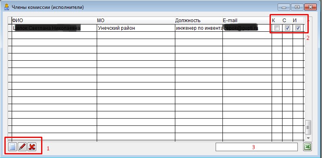Select the blurred e-mail address cell
This screenshot has width=322, height=158.
coord(247,28)
